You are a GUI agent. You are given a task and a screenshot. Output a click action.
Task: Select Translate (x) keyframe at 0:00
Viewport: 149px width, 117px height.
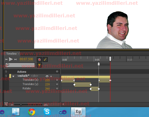[x=62, y=81]
